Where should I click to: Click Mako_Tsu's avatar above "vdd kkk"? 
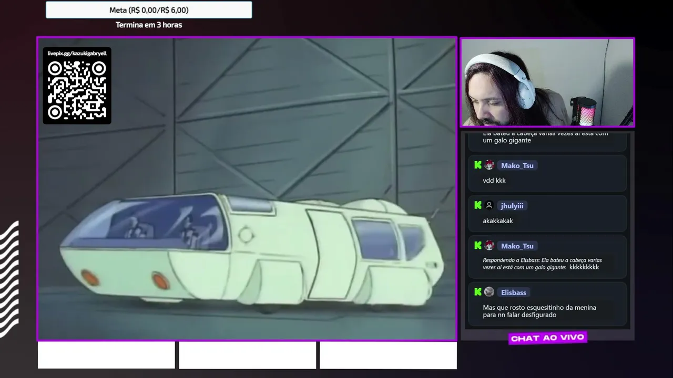(489, 165)
